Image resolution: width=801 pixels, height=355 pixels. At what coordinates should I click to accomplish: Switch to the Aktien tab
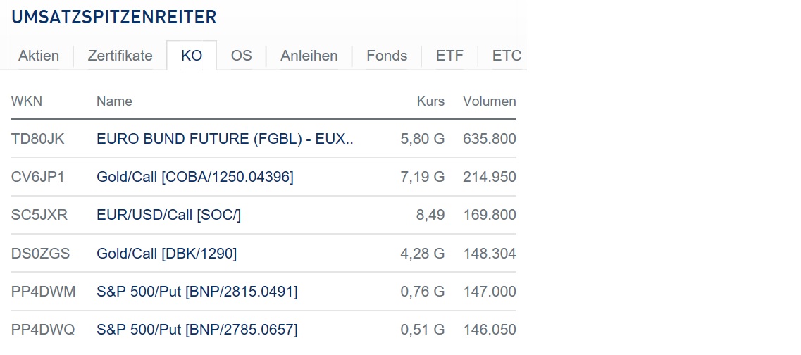[x=39, y=56]
